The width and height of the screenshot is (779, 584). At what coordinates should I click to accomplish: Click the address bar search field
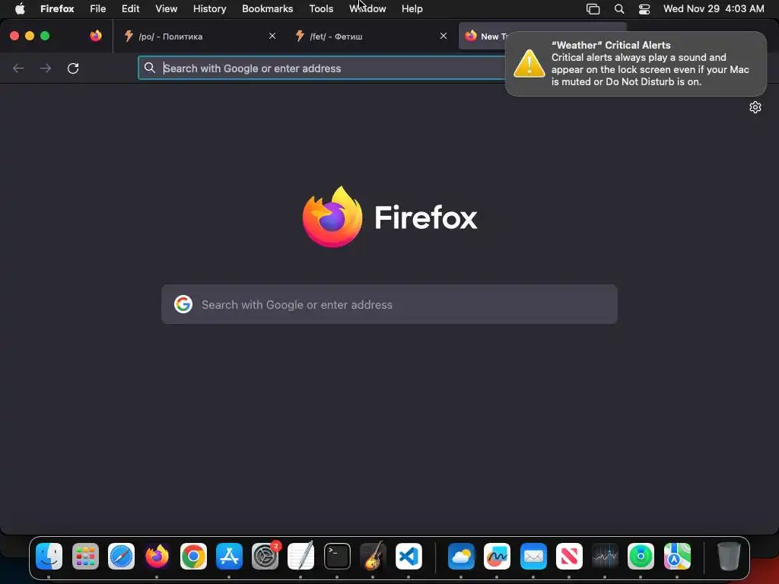click(x=322, y=68)
